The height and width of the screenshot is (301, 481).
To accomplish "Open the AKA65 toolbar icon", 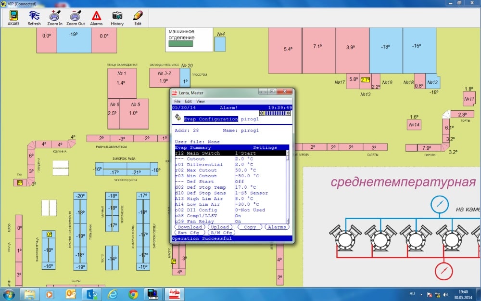I will [x=13, y=18].
